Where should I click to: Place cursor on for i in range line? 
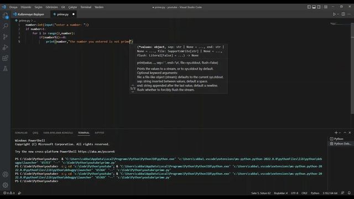[x=53, y=33]
